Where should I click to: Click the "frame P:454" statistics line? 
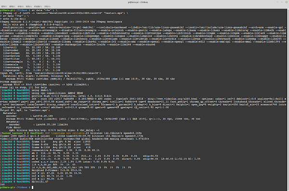click(x=45, y=145)
